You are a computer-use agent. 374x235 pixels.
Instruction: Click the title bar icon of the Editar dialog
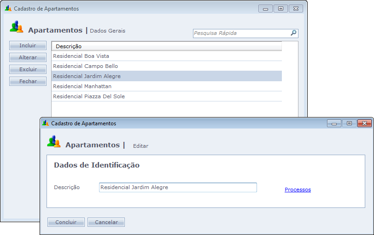(45, 123)
